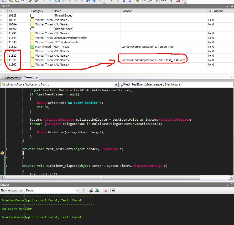Open the 'Show output from' Debug dropdown
Viewport: 234px width, 225px height.
pyautogui.click(x=77, y=190)
